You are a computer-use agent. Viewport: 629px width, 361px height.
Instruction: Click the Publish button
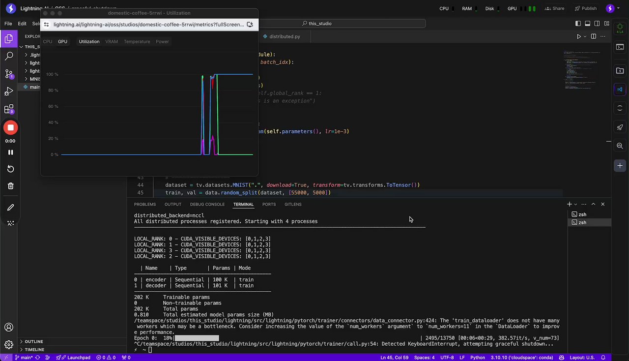tap(585, 8)
